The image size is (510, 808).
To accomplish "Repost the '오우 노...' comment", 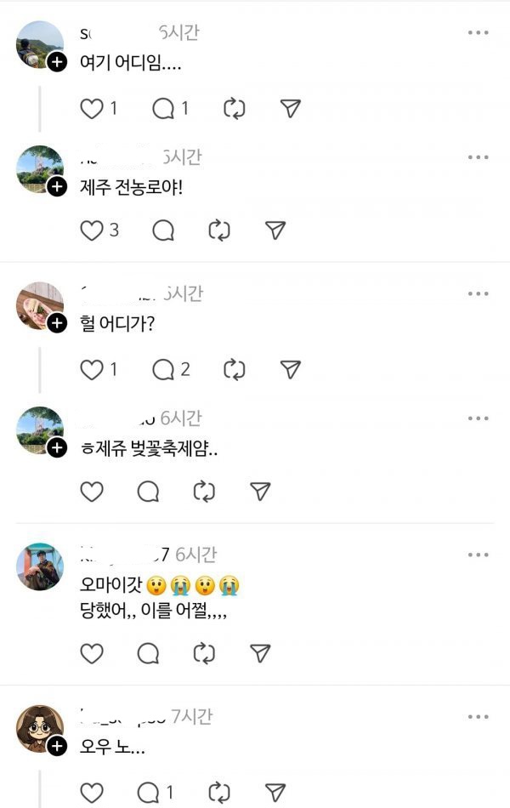I will 219,792.
